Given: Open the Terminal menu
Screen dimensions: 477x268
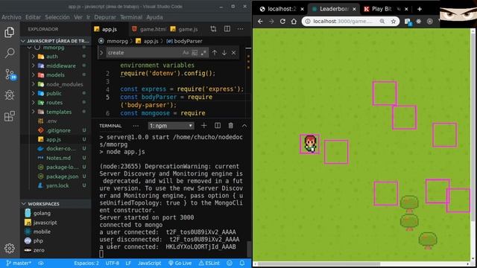Looking at the screenshot, I should click(x=131, y=17).
